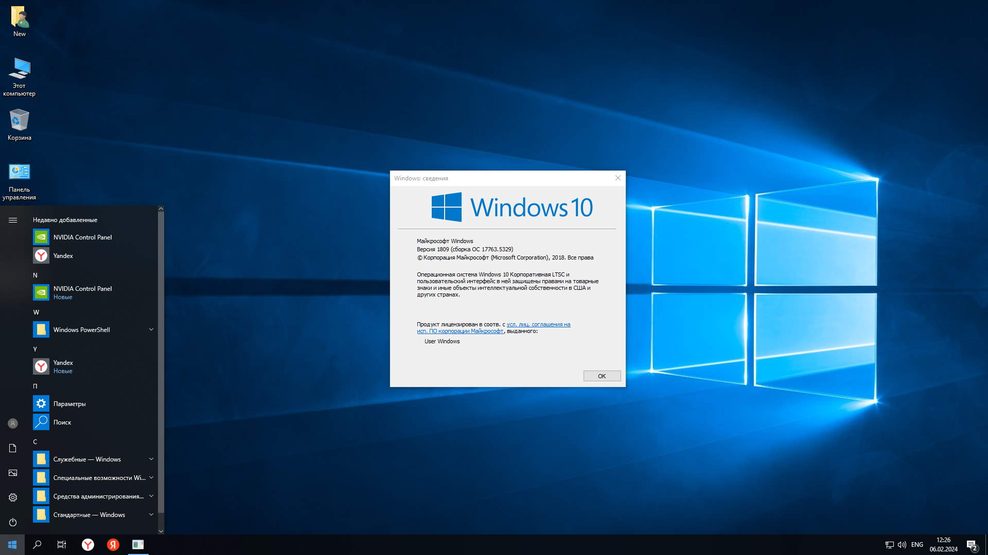
Task: Open the Documents icon in Start sidebar
Action: coord(13,448)
